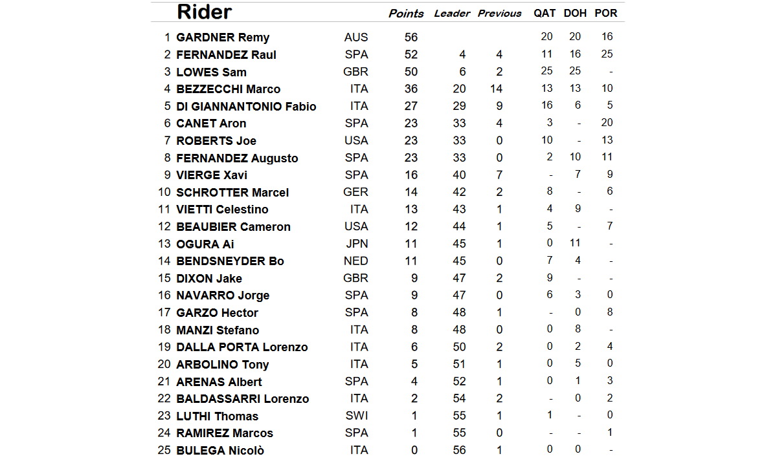Select rider OGURA Ai

click(205, 244)
